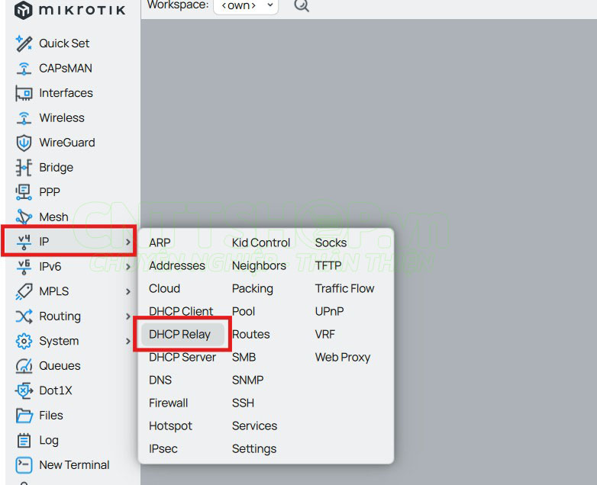This screenshot has height=485, width=597.
Task: Click the System gear icon
Action: pyautogui.click(x=24, y=341)
